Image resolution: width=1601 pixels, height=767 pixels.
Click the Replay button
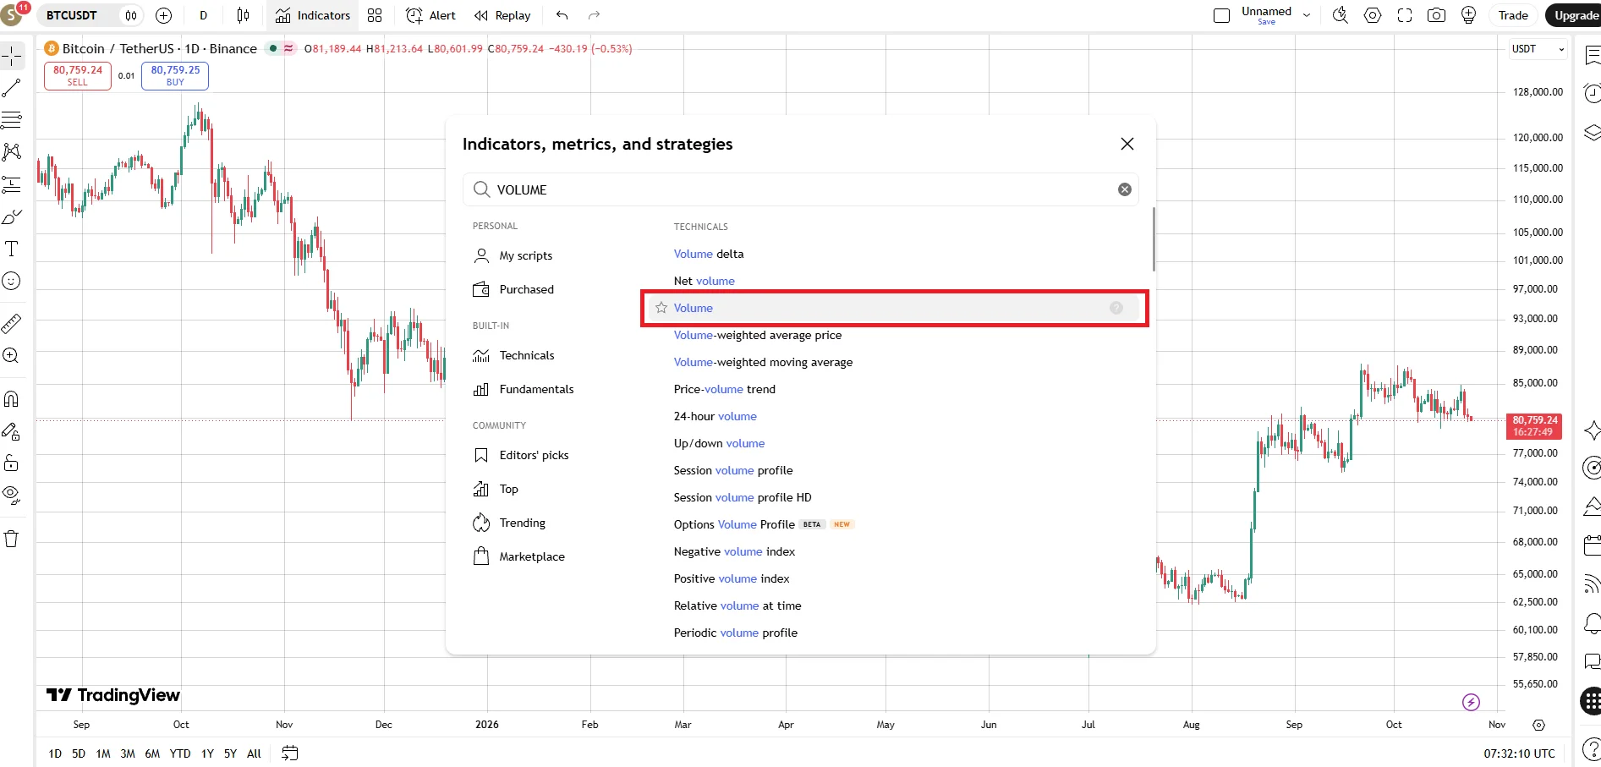point(503,15)
